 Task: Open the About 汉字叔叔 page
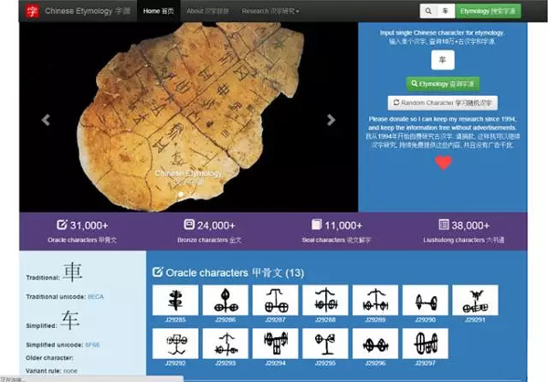click(206, 11)
